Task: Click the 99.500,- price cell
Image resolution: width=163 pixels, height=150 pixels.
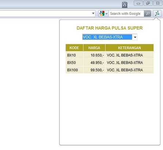Action: tap(94, 70)
